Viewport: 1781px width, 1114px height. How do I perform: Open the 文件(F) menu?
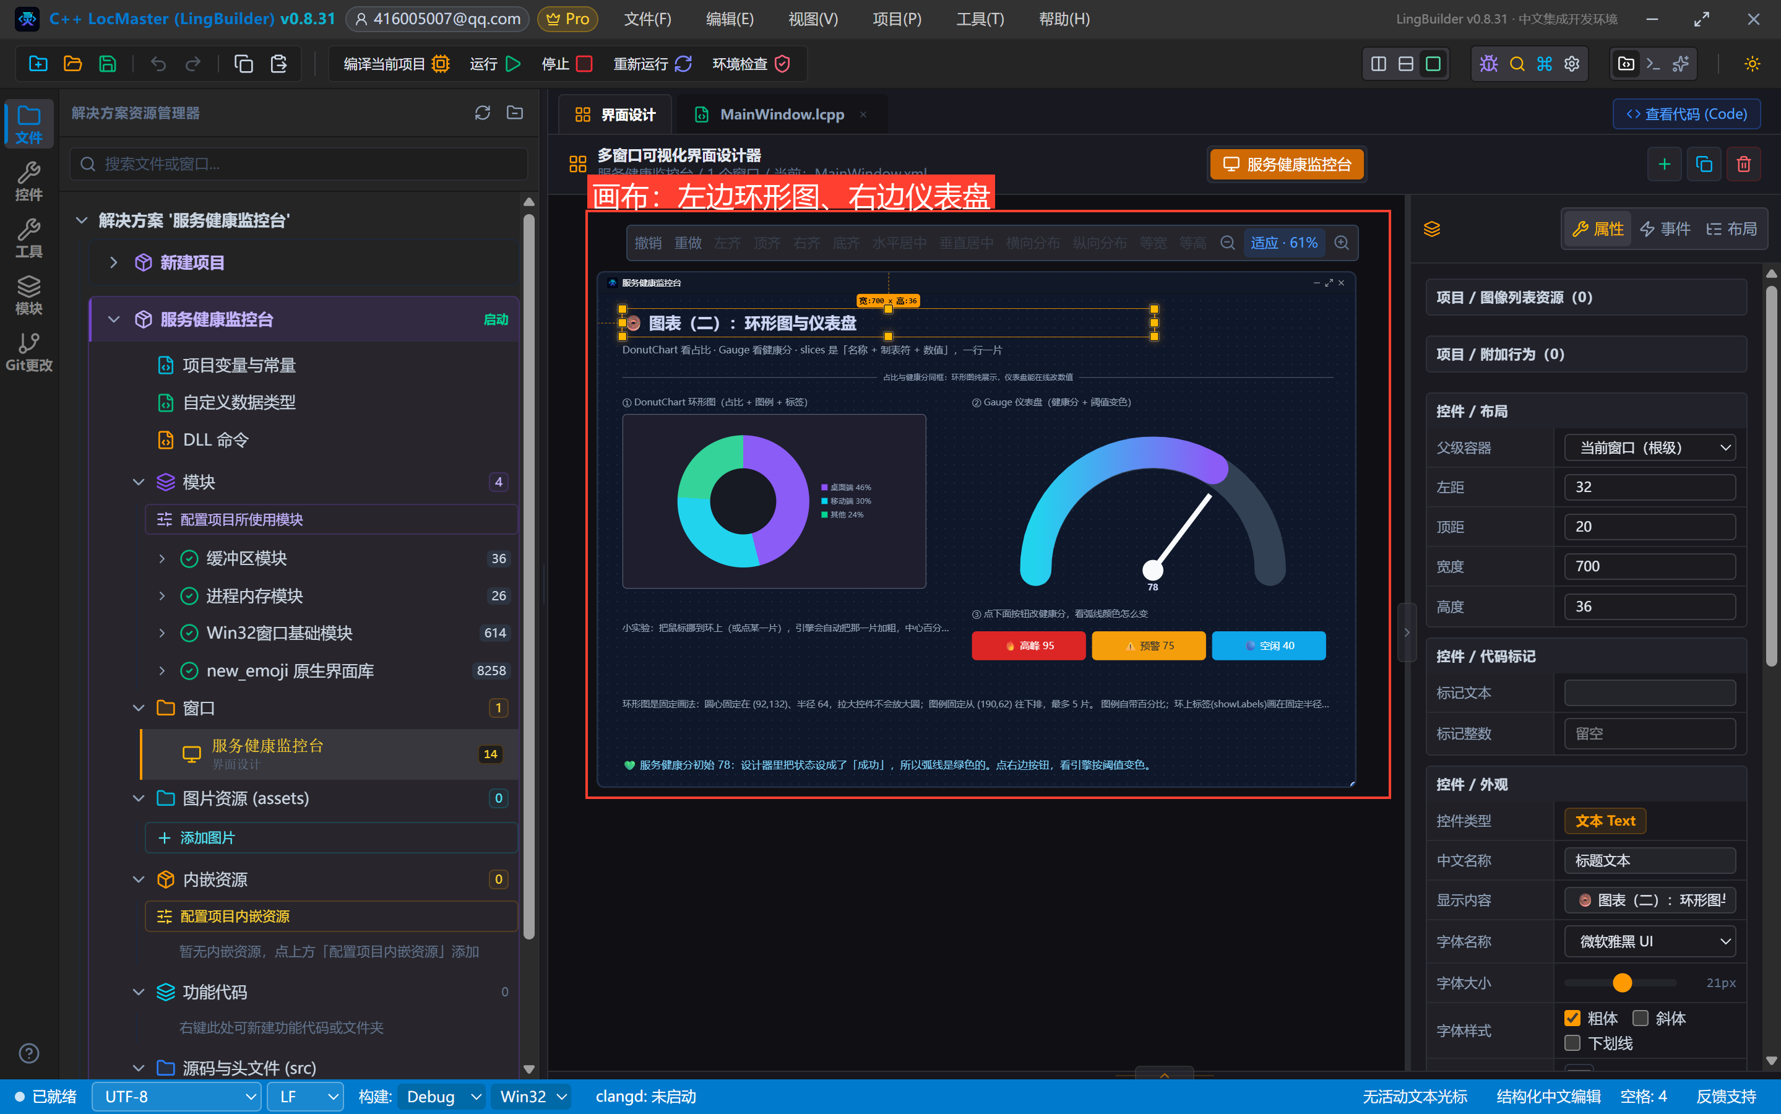point(647,19)
